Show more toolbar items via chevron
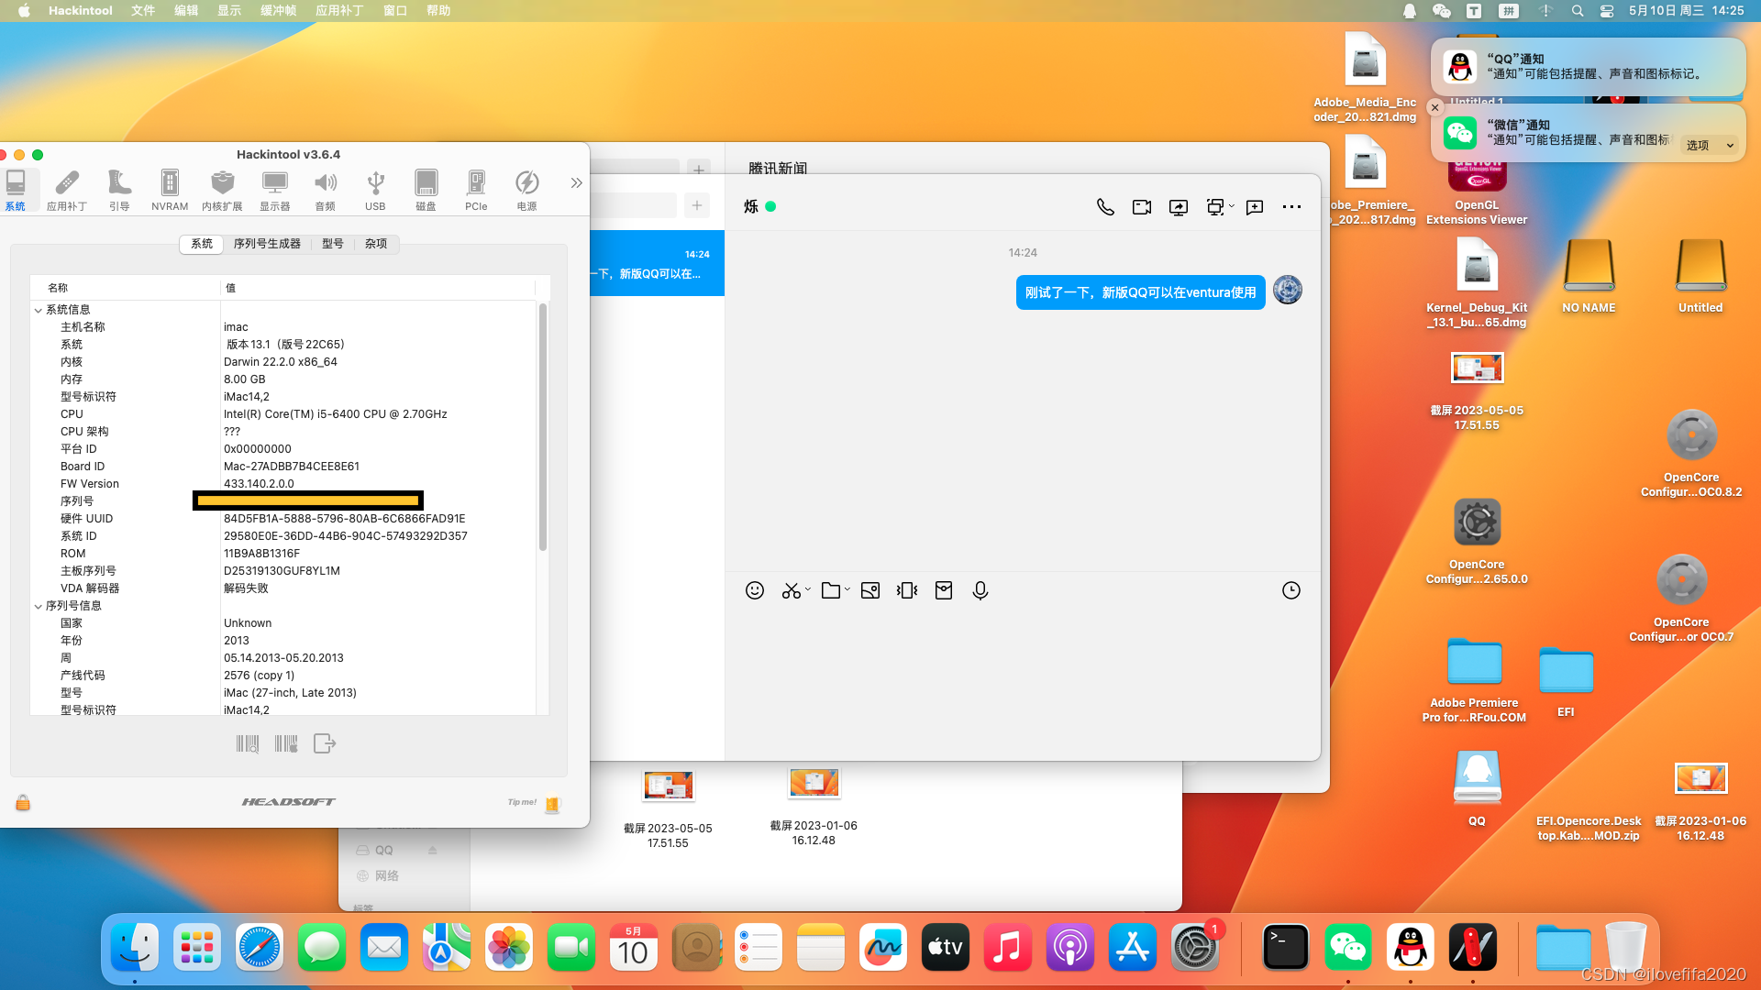 coord(576,183)
